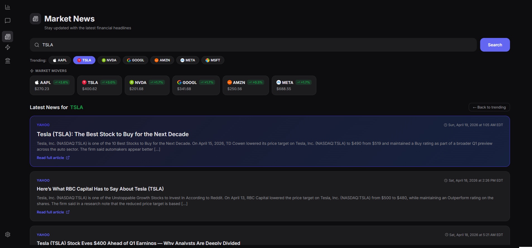532x248 pixels.
Task: Open the chart analytics sidebar icon
Action: (x=8, y=7)
